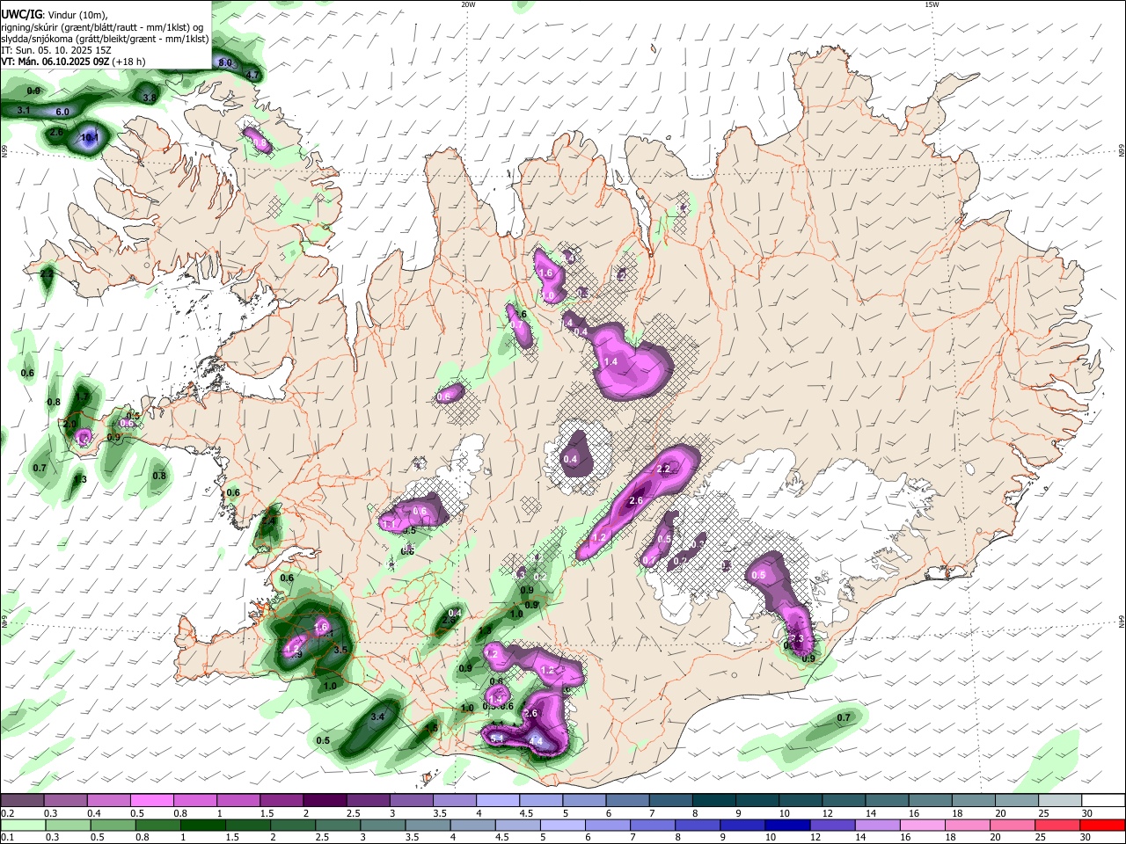Select light blue rain-scale swatch beginning at 5
Image resolution: width=1126 pixels, height=844 pixels.
562,826
